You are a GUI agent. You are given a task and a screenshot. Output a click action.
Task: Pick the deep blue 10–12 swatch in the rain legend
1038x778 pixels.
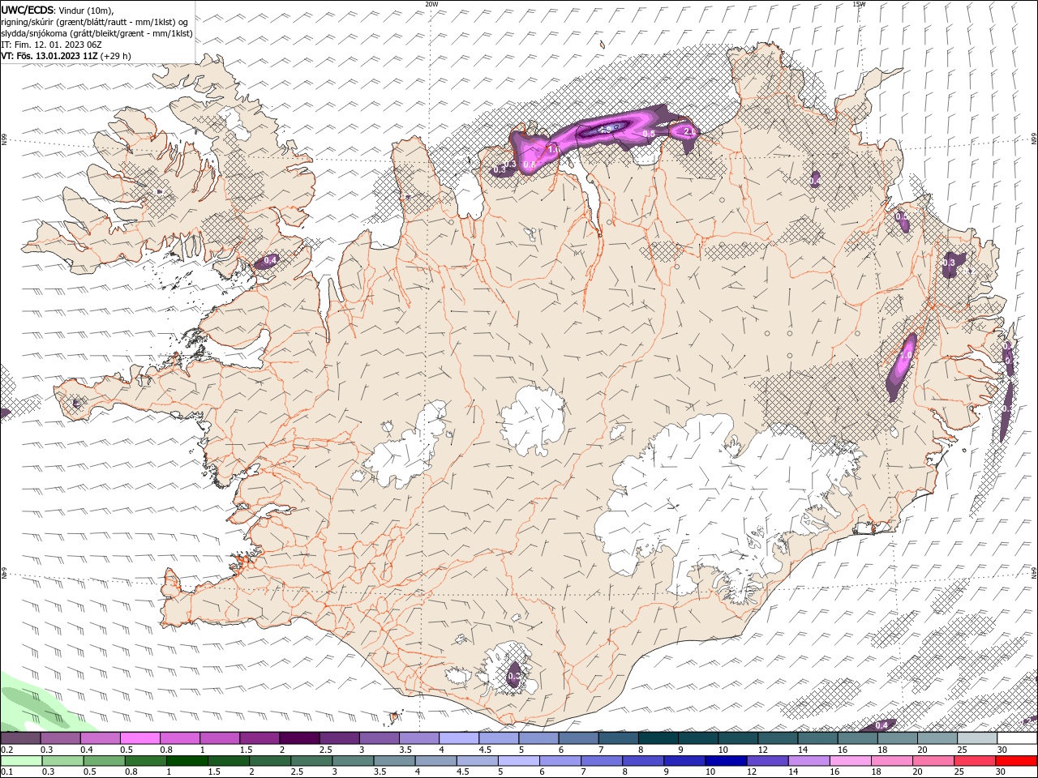(x=725, y=761)
